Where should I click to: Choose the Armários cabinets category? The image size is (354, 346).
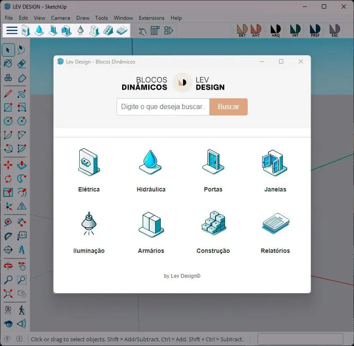[151, 232]
